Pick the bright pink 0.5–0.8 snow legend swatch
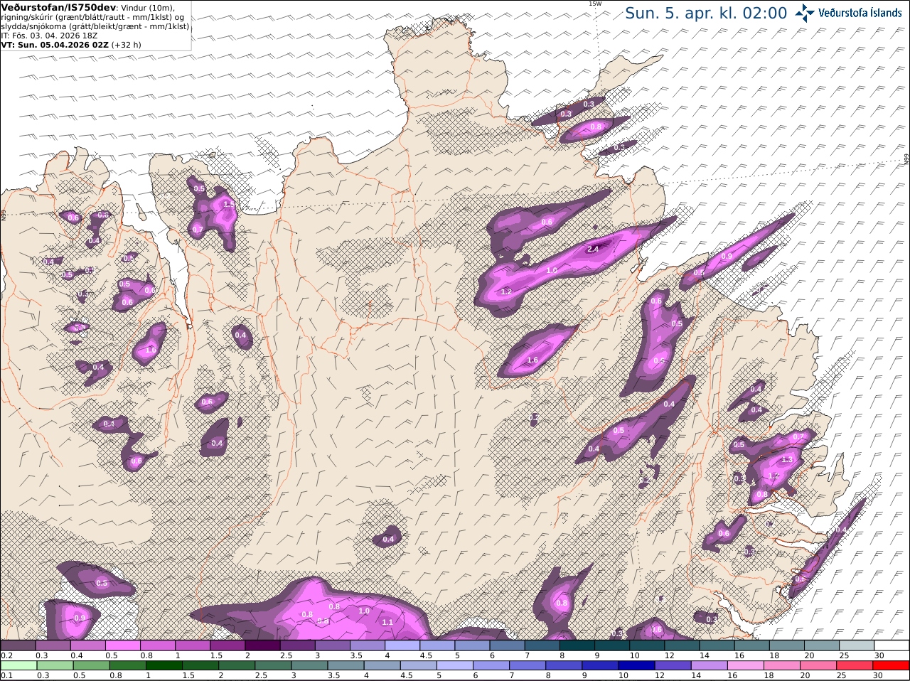This screenshot has height=681, width=910. [x=123, y=645]
